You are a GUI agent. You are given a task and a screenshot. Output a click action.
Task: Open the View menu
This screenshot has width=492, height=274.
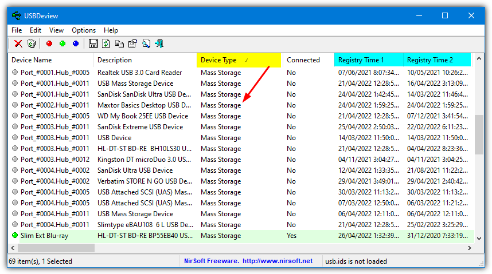56,30
